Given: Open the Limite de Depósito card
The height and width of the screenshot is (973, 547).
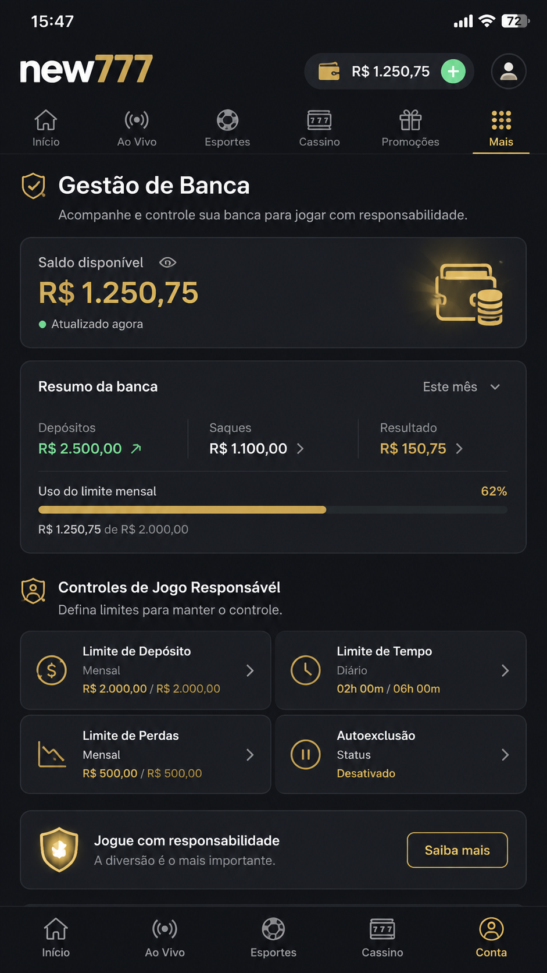Looking at the screenshot, I should click(146, 670).
